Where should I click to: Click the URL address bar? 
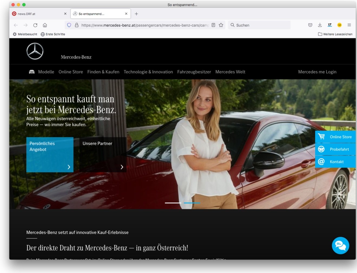145,25
